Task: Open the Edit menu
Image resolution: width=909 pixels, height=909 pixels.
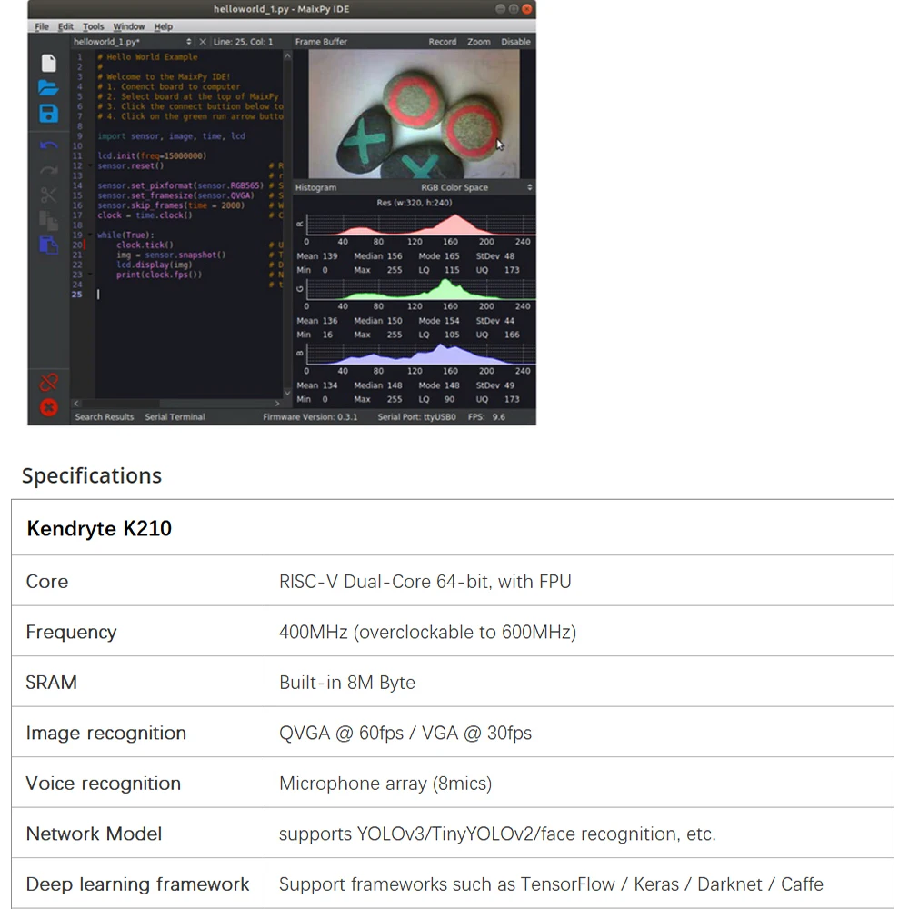Action: point(65,26)
